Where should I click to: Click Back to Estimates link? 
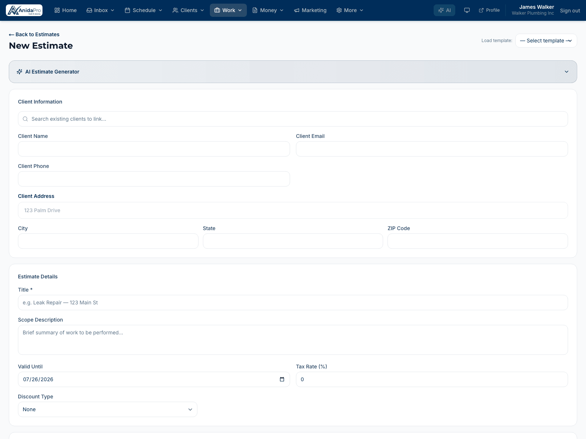34,34
